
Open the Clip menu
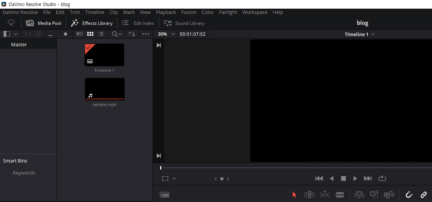coord(114,12)
